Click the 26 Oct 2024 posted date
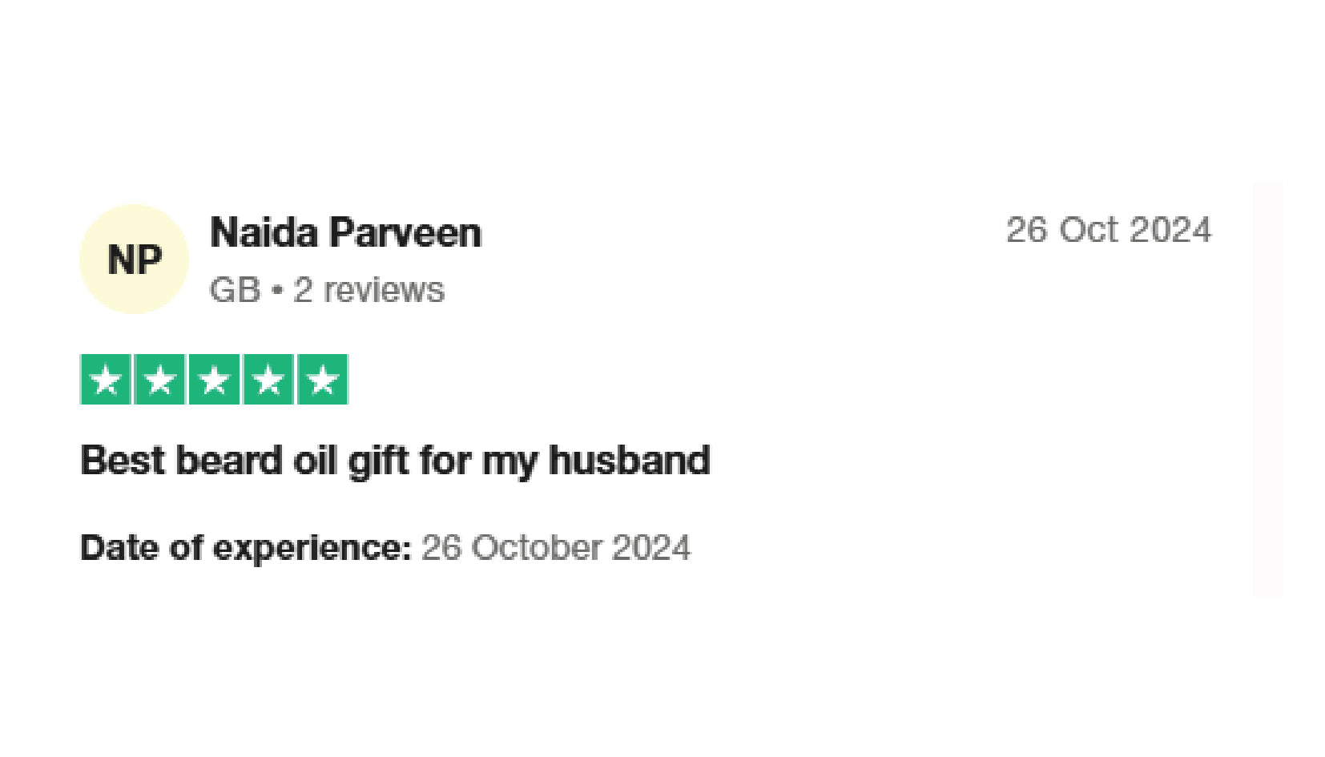Screen dimensions: 1325x757 [1109, 231]
